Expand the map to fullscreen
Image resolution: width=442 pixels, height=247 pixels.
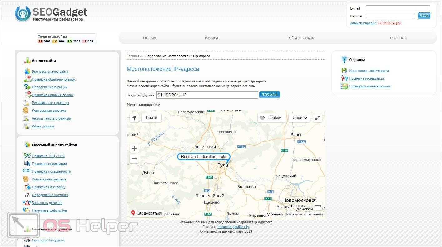[317, 118]
